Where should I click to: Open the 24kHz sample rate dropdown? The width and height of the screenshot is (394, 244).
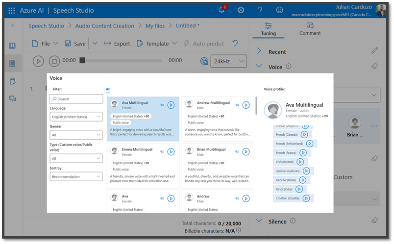228,61
